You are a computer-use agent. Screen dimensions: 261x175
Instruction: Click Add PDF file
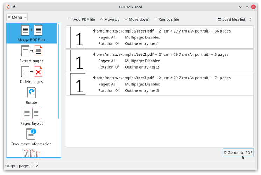(82, 19)
